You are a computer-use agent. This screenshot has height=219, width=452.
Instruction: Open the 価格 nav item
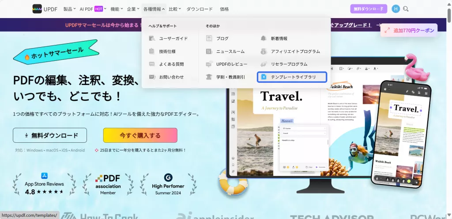coord(224,9)
